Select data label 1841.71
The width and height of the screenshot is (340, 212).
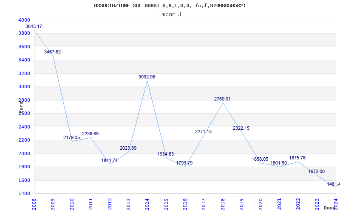[x=109, y=161]
